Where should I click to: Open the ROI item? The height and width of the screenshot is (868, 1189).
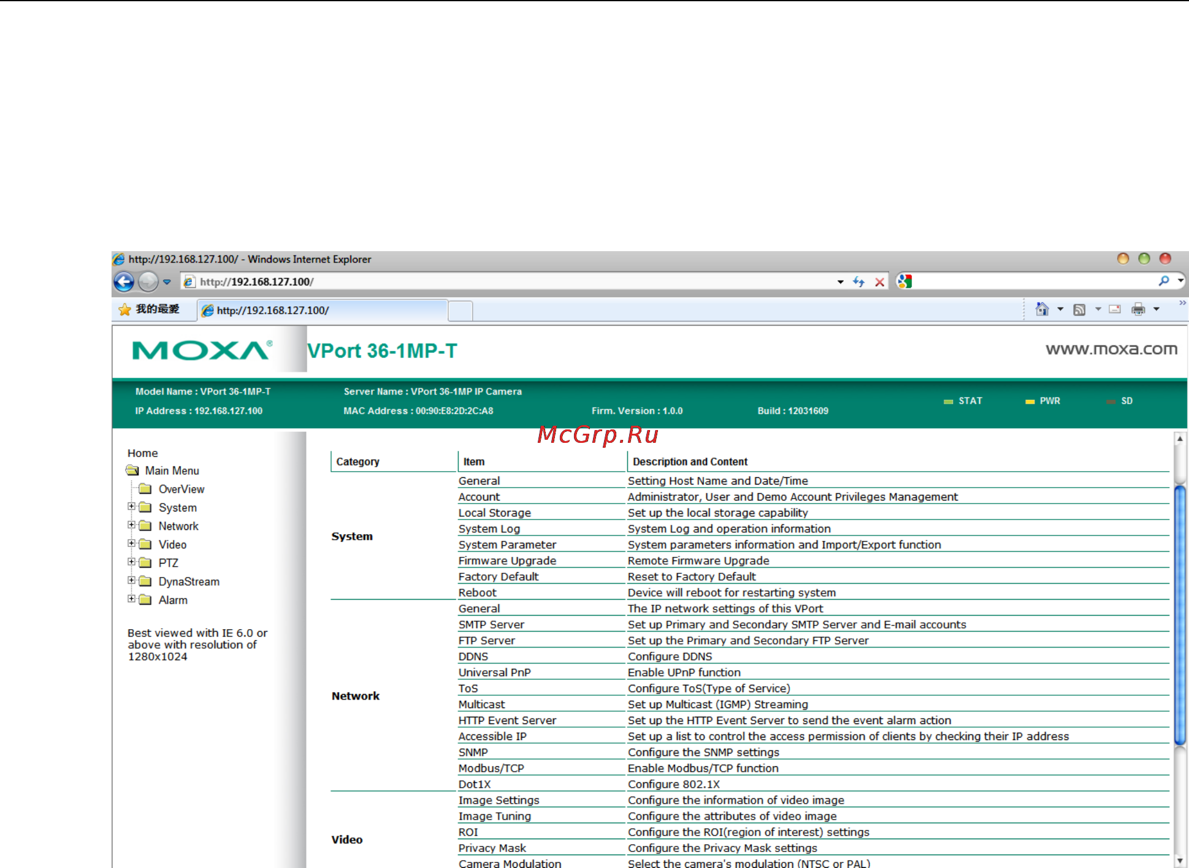468,832
